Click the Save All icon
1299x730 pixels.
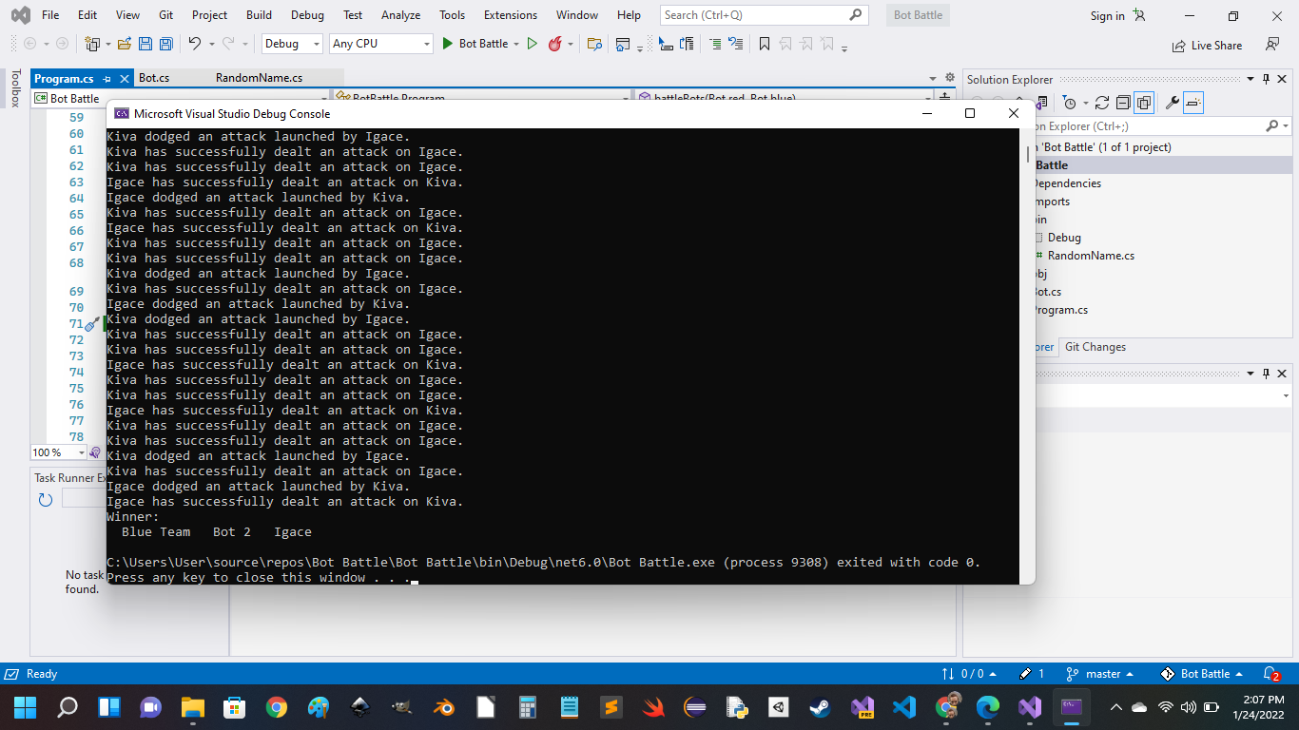[x=165, y=44]
